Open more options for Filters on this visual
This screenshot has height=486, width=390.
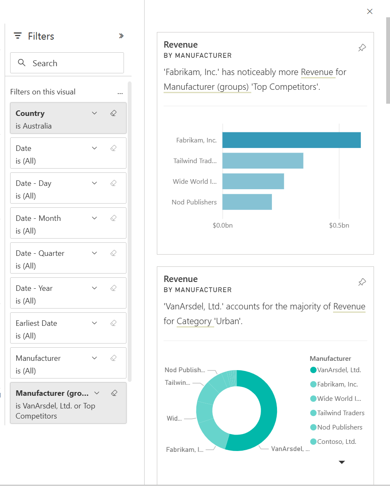120,93
